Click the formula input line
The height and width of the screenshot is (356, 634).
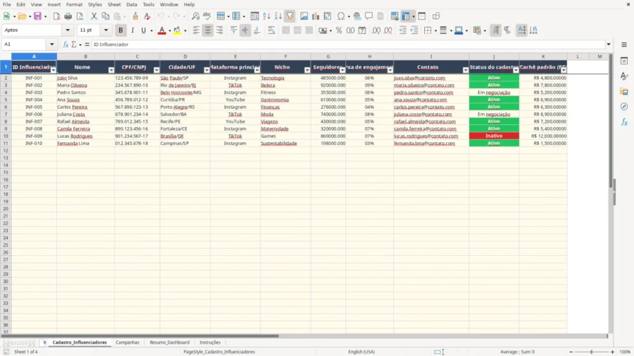348,44
